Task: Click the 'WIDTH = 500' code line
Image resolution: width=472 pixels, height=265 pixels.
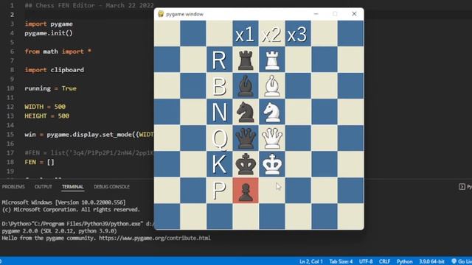Action: tap(45, 107)
